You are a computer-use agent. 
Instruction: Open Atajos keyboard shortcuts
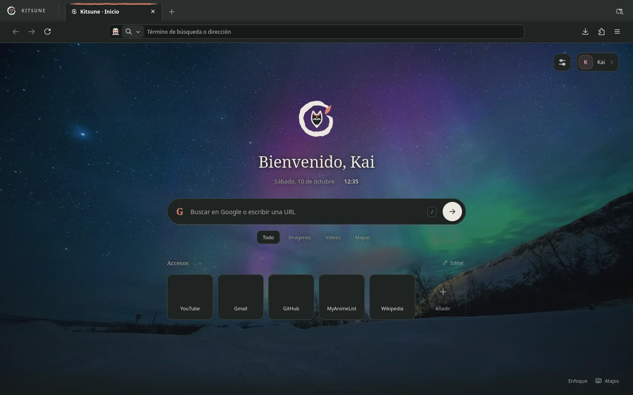607,381
